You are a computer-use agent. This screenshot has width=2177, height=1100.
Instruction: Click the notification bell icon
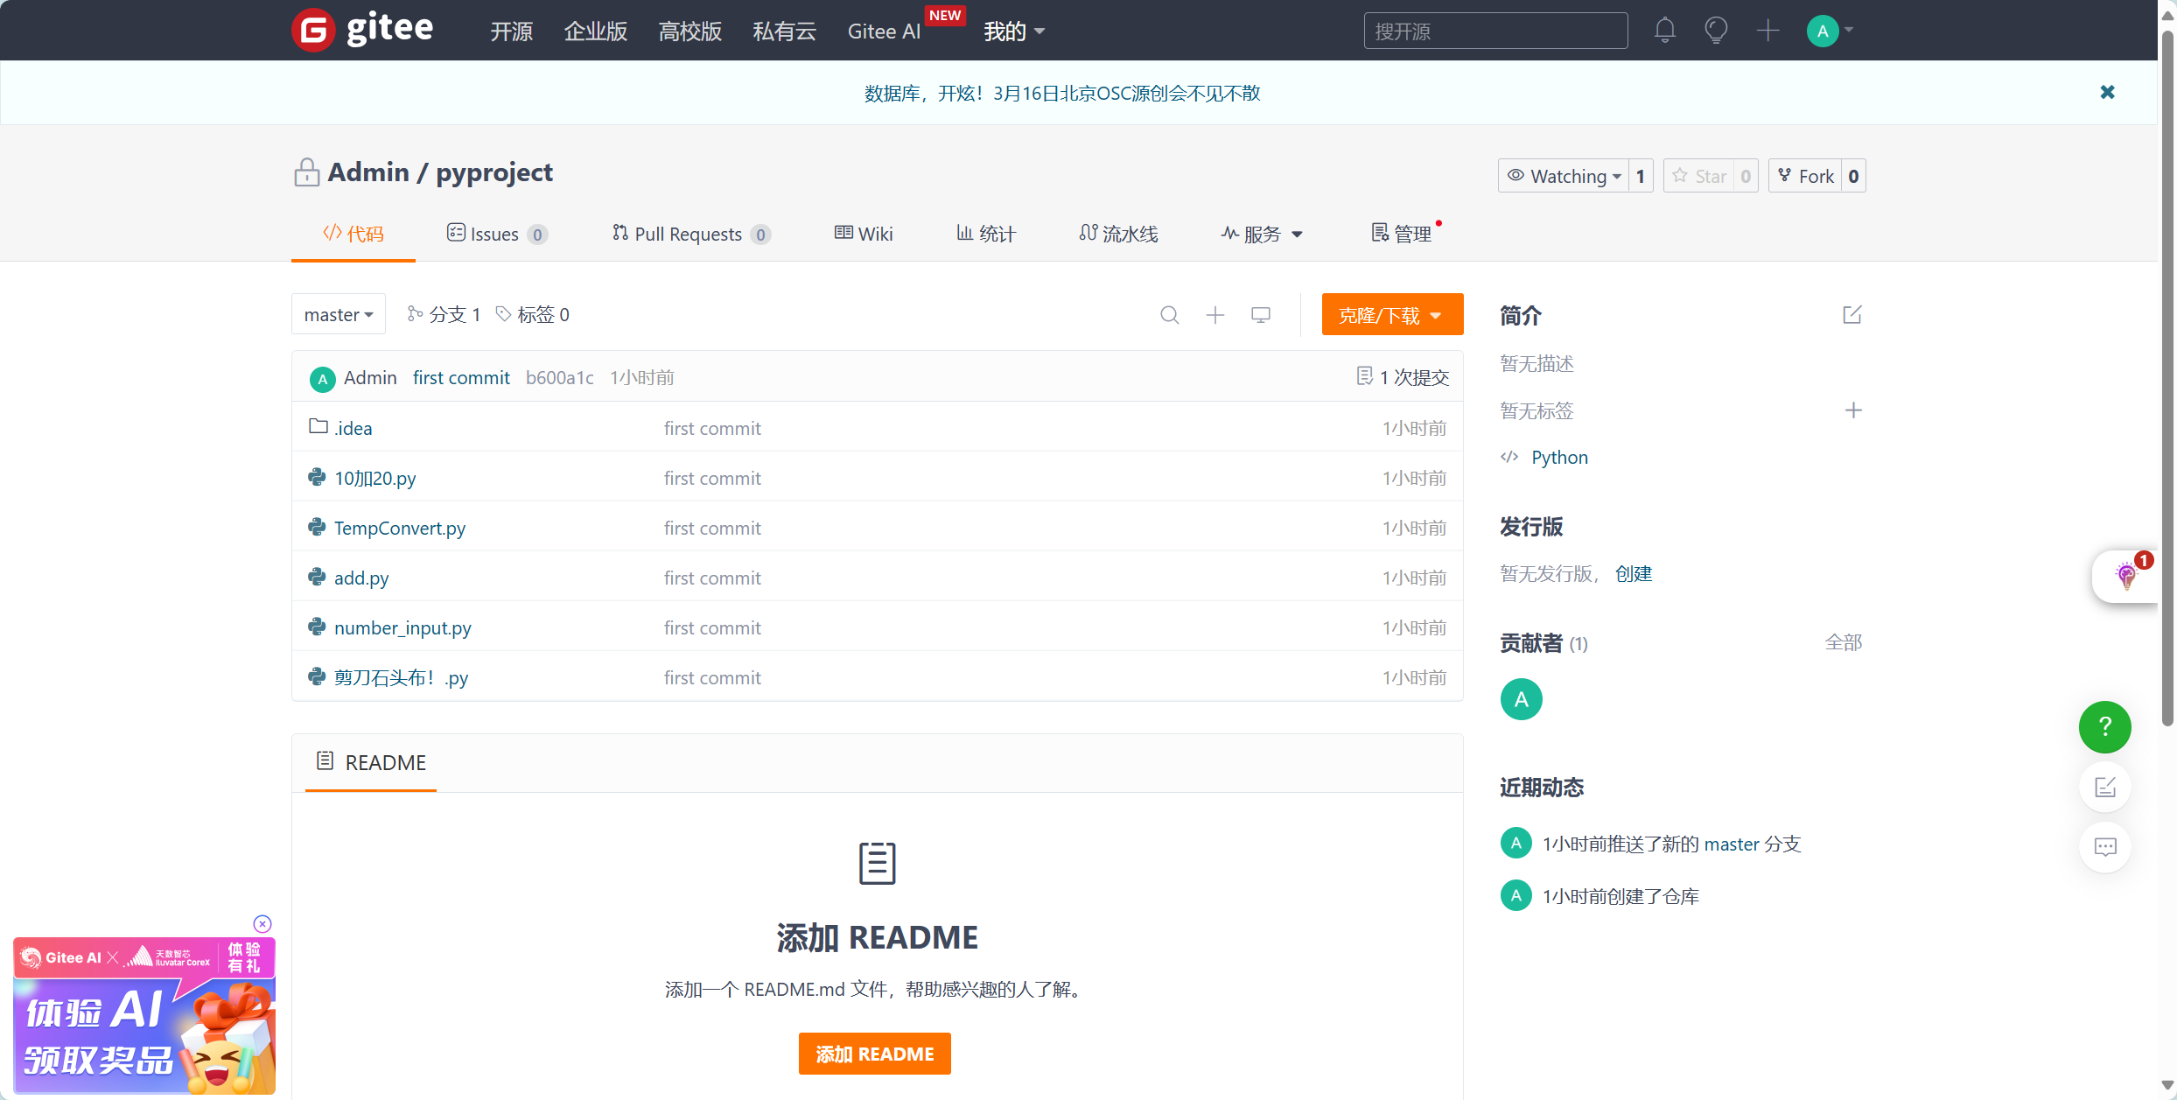1664,31
